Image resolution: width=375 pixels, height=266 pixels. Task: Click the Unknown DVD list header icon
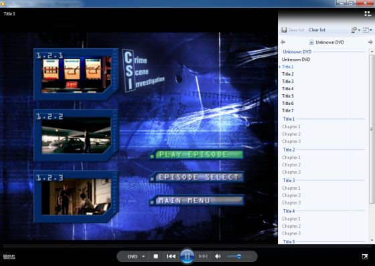[x=311, y=43]
